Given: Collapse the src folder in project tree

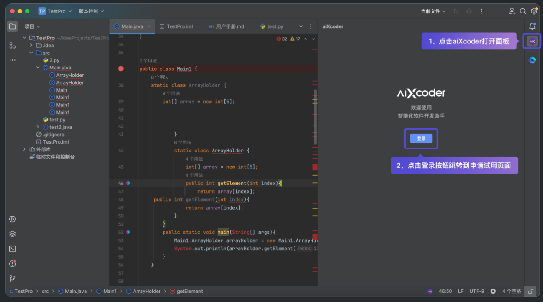Looking at the screenshot, I should click(31, 53).
